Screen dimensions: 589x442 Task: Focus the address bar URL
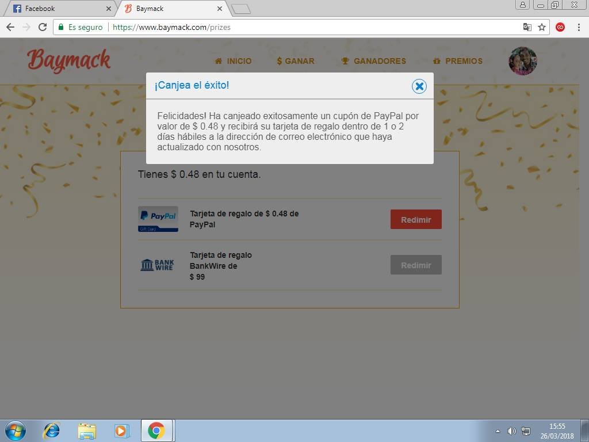click(x=171, y=27)
